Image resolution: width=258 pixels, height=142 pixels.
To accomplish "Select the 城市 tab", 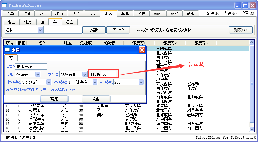I will [x=59, y=14].
